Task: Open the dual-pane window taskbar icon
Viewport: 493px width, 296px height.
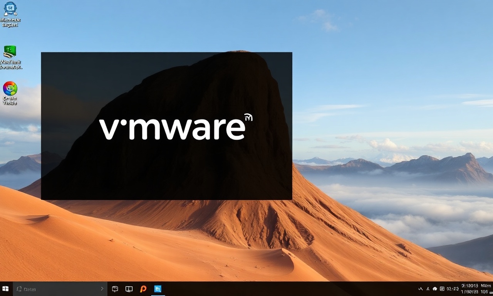Action: (x=129, y=289)
